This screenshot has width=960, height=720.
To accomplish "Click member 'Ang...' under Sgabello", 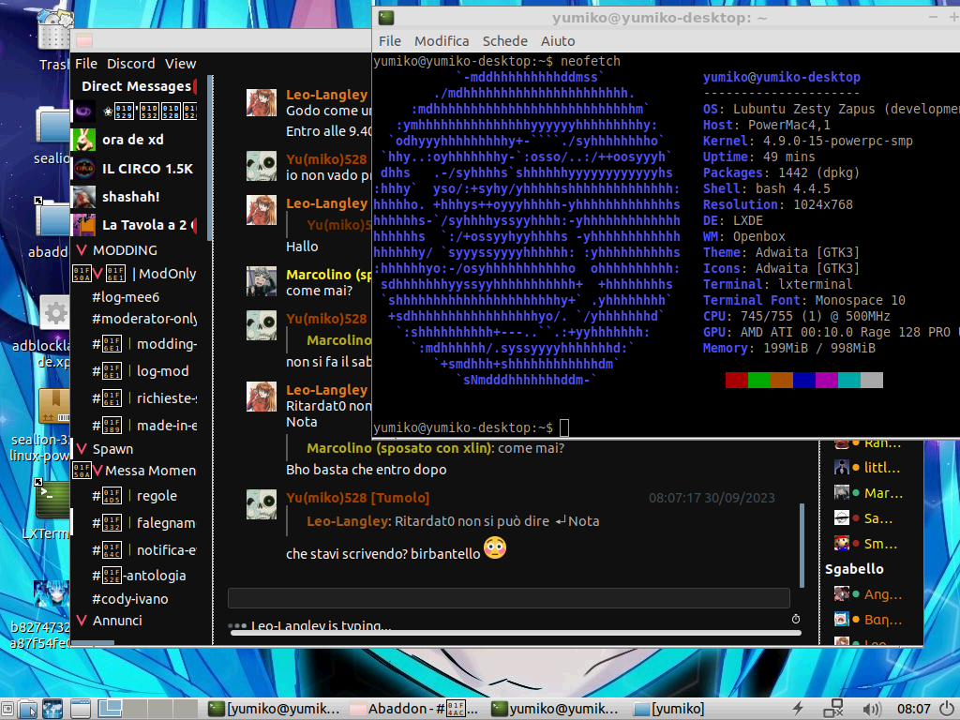I will click(867, 593).
